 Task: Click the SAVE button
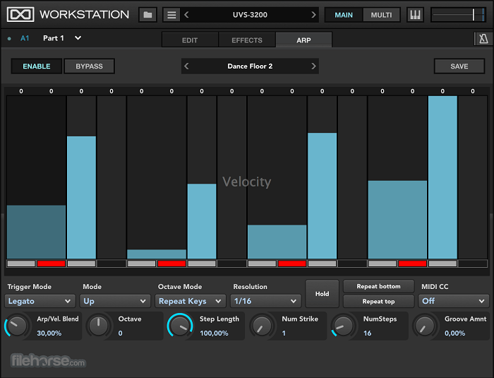coord(459,66)
